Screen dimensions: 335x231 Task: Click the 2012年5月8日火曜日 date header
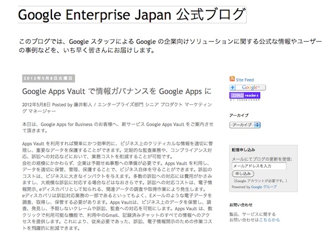point(48,78)
